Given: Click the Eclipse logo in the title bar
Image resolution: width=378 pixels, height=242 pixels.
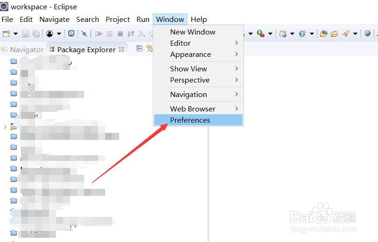Looking at the screenshot, I should click(x=4, y=6).
